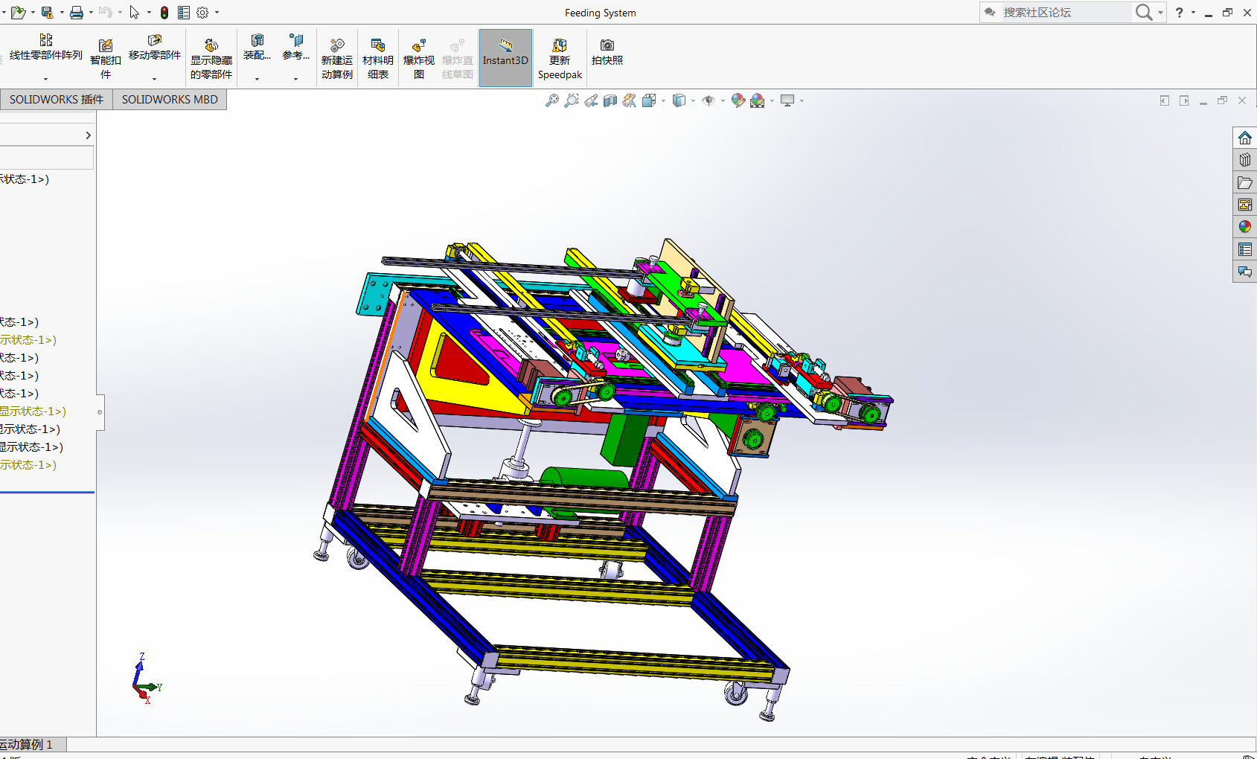Open SOLIDWORKS Resources home tab

point(1245,138)
